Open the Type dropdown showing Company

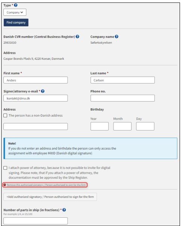[x=15, y=12]
